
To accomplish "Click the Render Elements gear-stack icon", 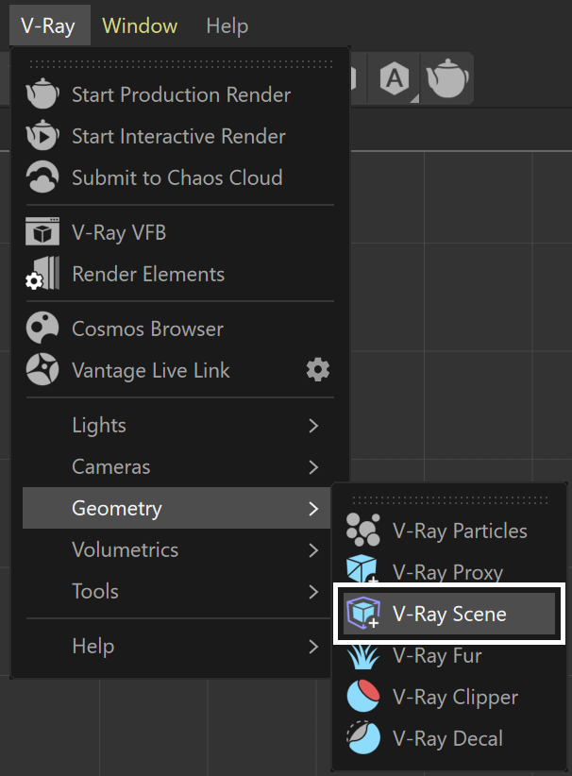I will (x=42, y=273).
